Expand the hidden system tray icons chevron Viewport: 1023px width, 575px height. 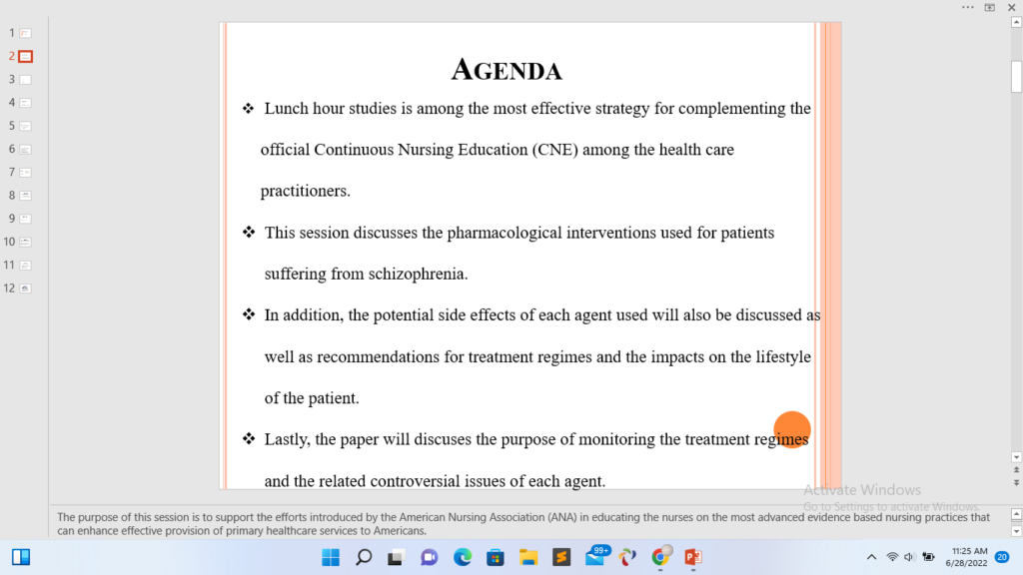[x=871, y=557]
